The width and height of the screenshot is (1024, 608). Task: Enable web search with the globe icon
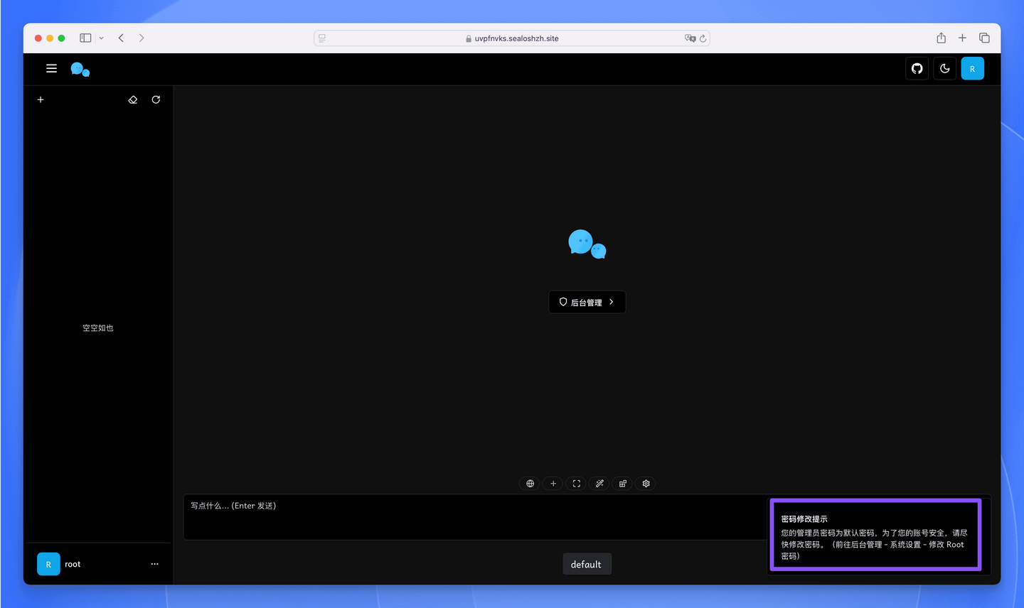tap(529, 483)
